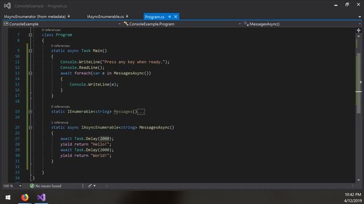The height and width of the screenshot is (204, 364).
Task: Click the 'Program' class name on line 7
Action: (64, 35)
